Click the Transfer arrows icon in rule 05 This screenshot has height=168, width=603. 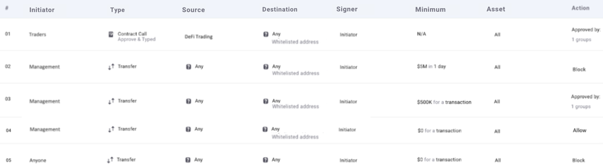[x=110, y=160]
